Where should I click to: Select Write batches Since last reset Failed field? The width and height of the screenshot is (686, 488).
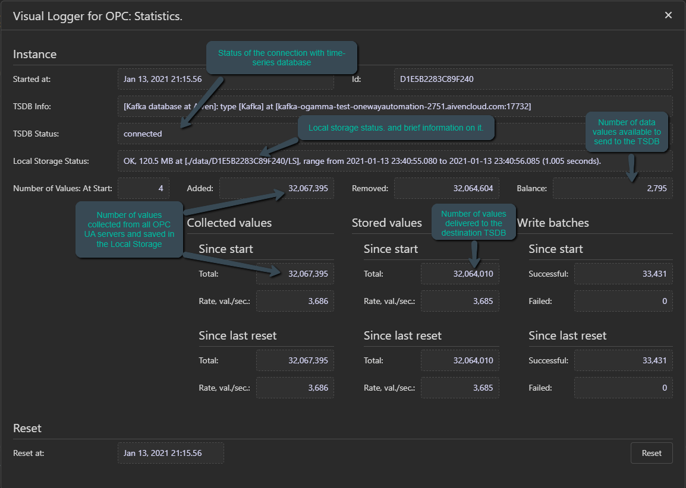point(623,388)
